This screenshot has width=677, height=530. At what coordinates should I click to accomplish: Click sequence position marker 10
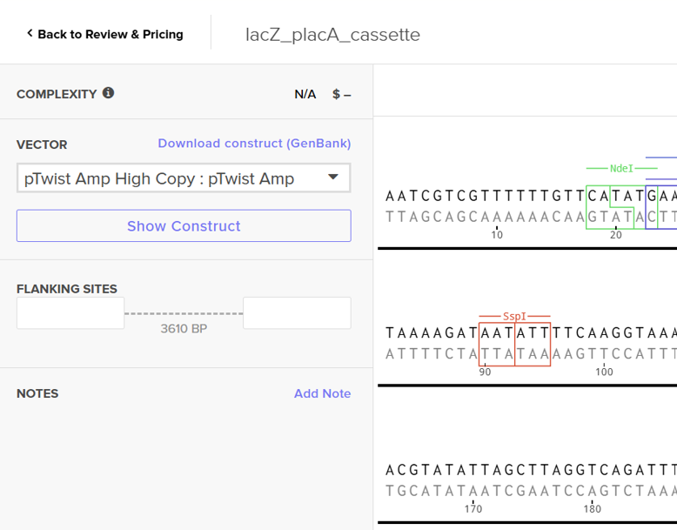[497, 235]
